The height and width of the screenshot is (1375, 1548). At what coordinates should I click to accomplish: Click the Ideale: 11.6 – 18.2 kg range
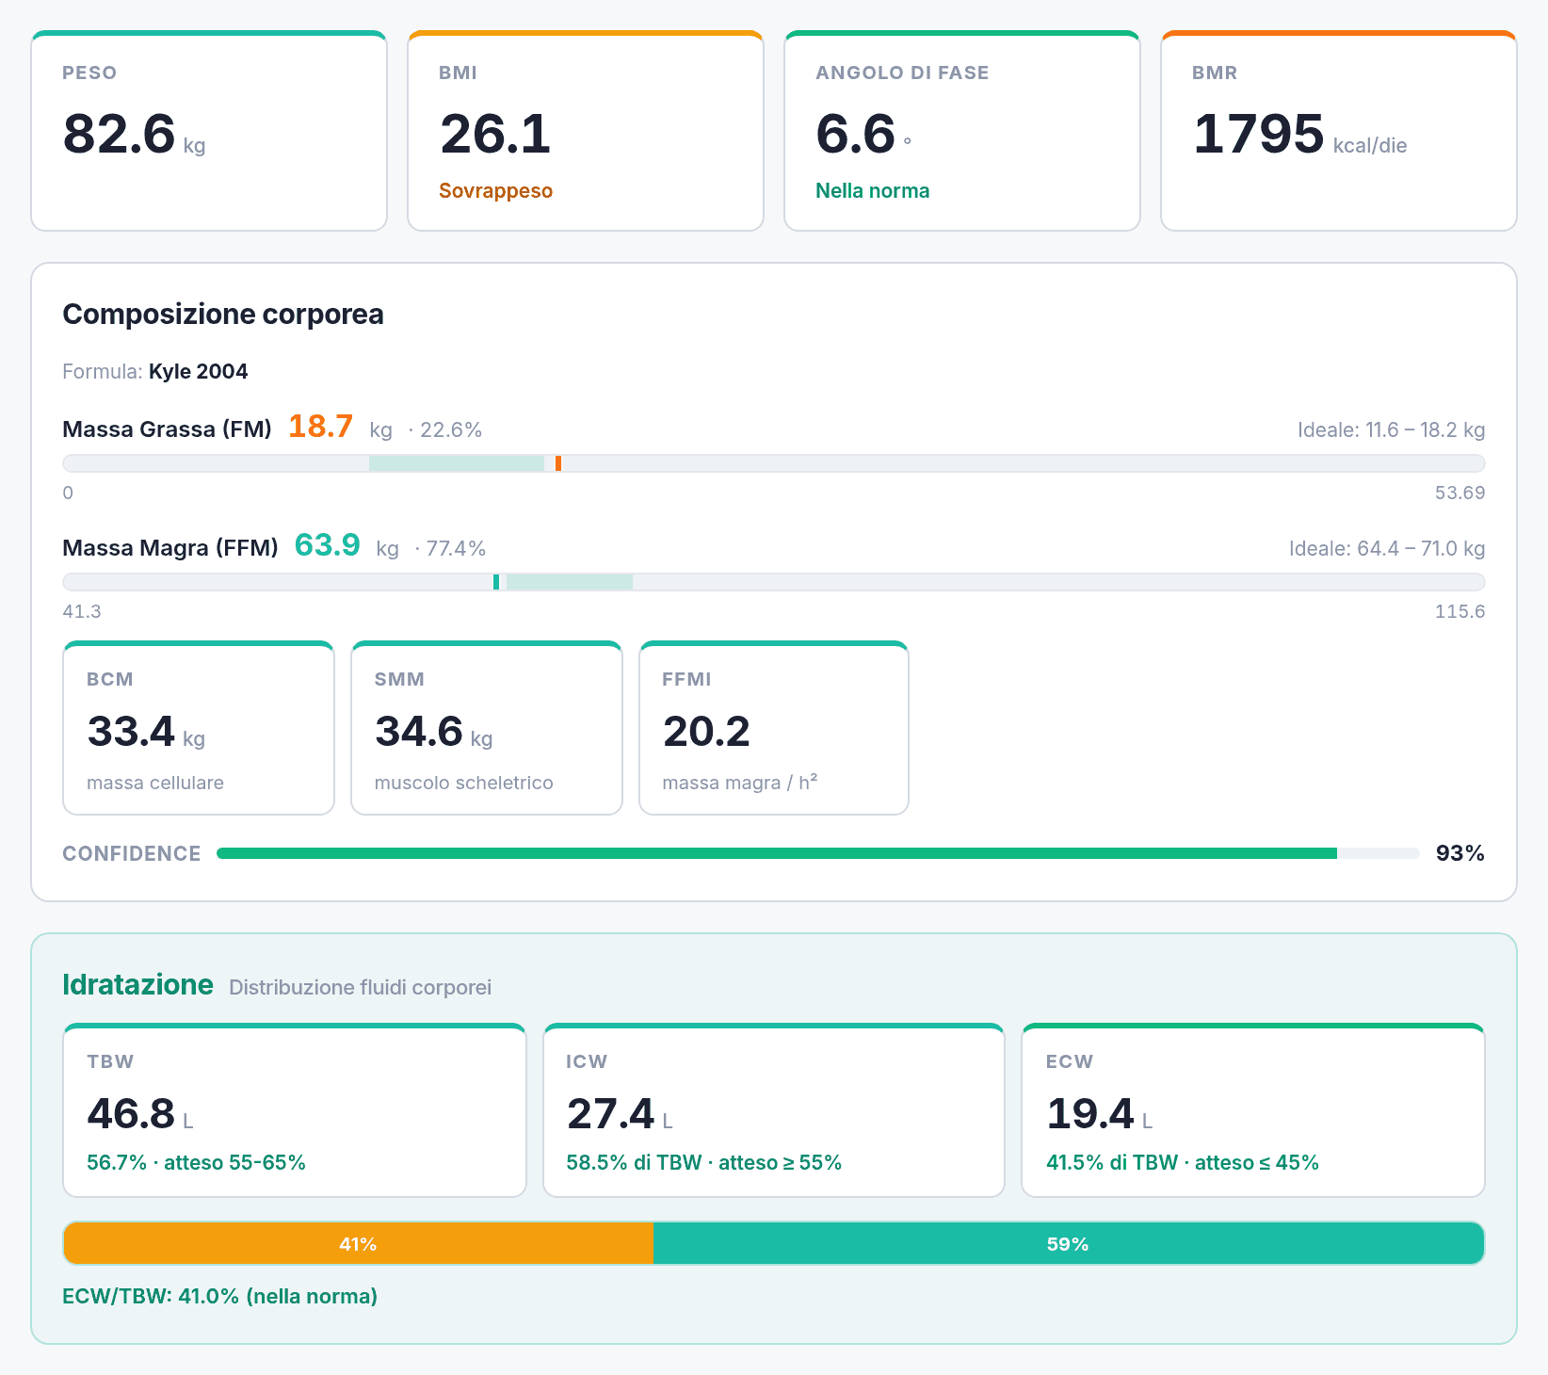1391,430
